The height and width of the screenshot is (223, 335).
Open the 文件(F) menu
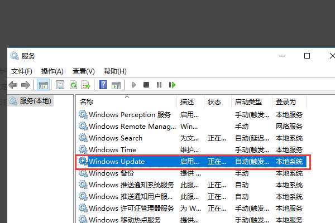click(x=22, y=71)
